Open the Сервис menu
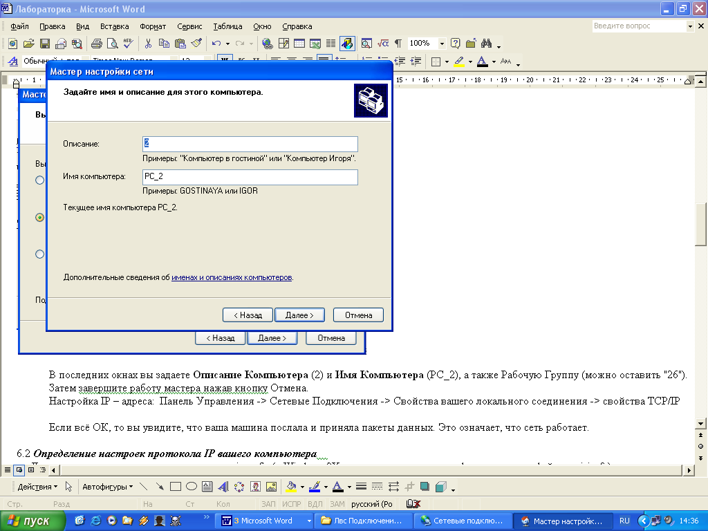 189,26
